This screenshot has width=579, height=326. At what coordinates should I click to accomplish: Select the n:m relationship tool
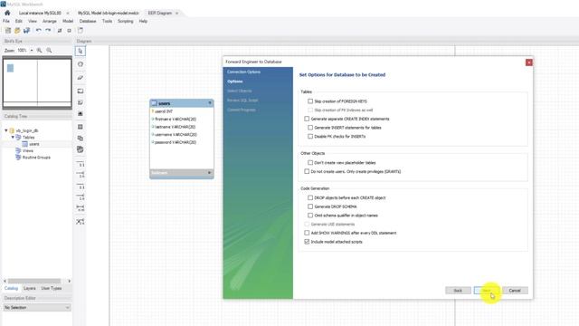tap(81, 208)
